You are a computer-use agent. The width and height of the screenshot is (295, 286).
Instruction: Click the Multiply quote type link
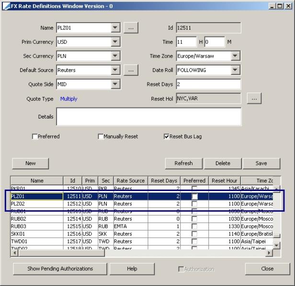(68, 99)
